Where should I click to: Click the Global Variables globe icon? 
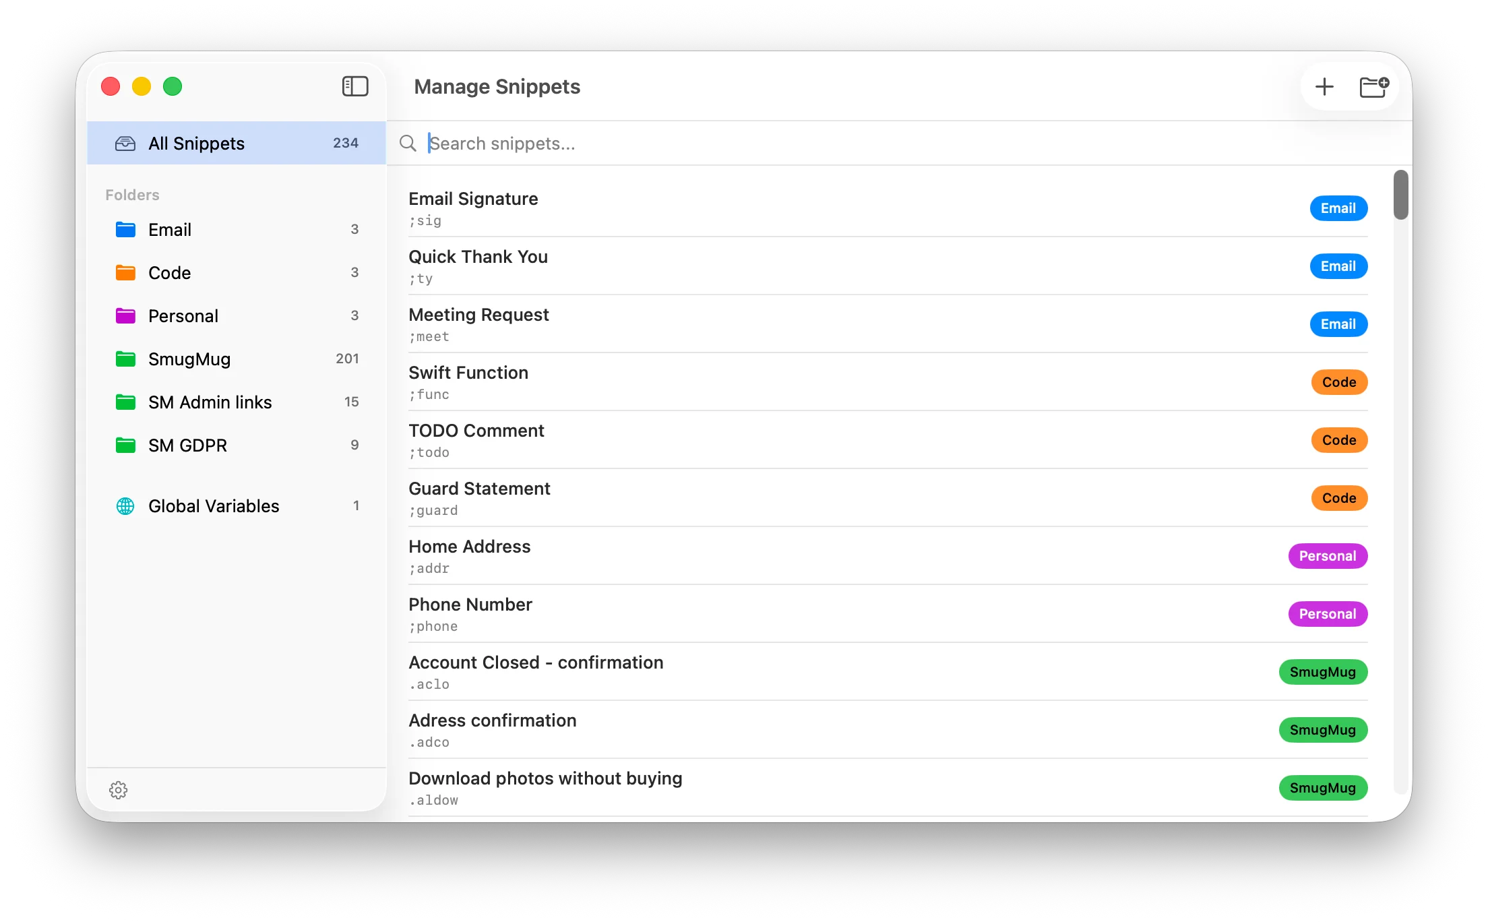[125, 505]
